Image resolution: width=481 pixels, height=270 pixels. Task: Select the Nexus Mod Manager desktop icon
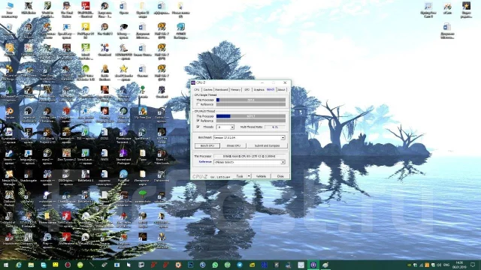tap(10, 178)
